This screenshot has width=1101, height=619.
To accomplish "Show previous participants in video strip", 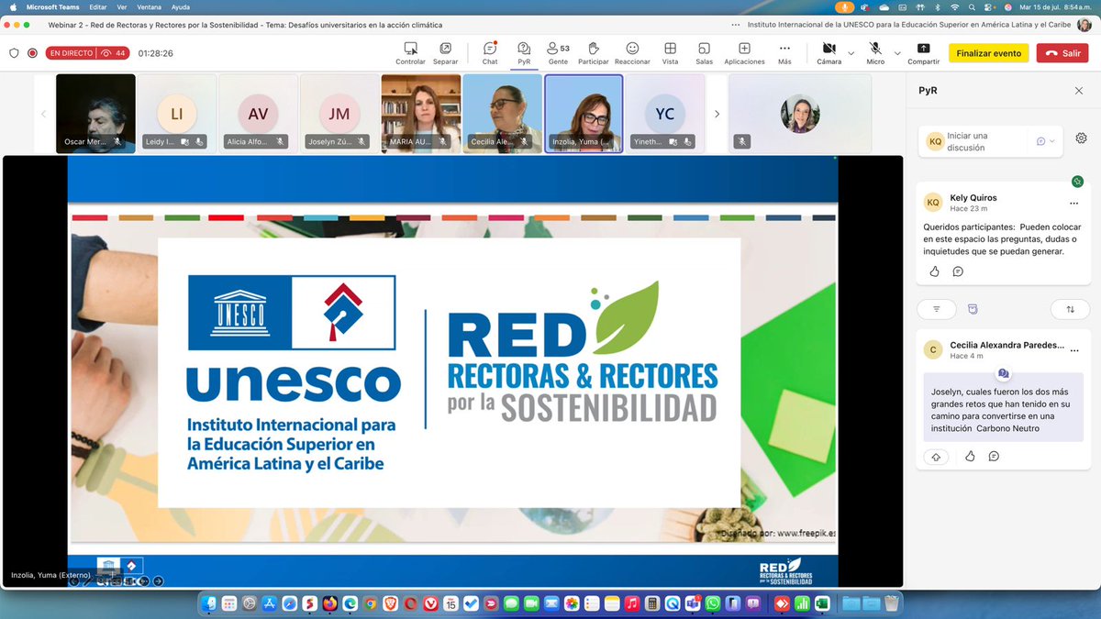I will (43, 114).
